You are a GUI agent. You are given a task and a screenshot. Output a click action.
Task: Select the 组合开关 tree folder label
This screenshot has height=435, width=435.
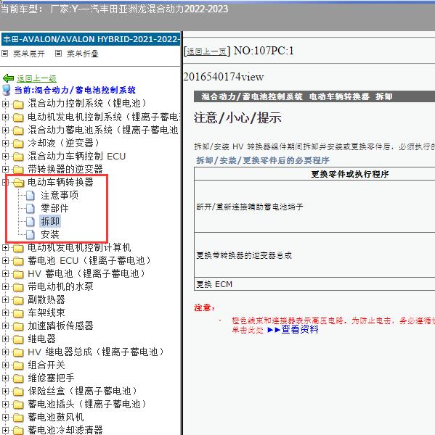[x=46, y=365]
